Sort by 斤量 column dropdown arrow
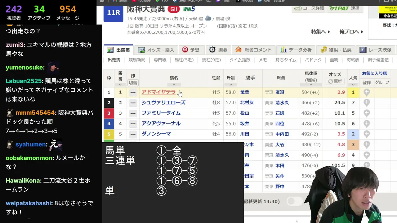The image size is (397, 223). (231, 85)
